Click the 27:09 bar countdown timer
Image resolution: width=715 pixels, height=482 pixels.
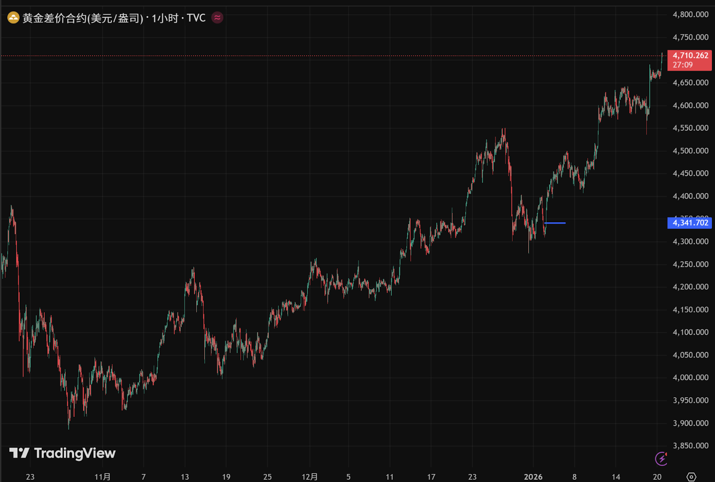[683, 65]
